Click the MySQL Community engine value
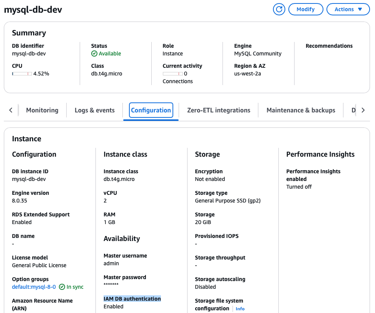This screenshot has height=313, width=375. [258, 54]
